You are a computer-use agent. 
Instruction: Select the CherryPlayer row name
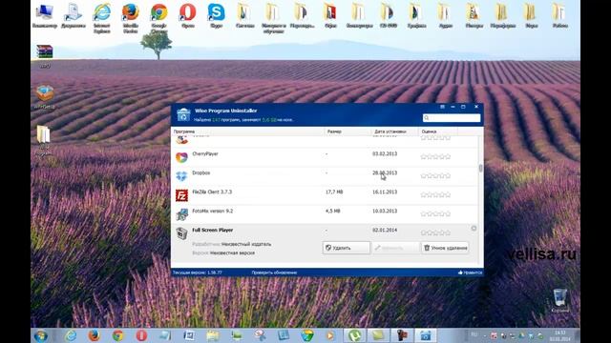click(x=205, y=153)
